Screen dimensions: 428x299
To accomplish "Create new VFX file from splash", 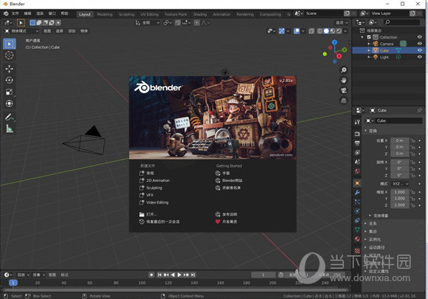I will (x=146, y=195).
